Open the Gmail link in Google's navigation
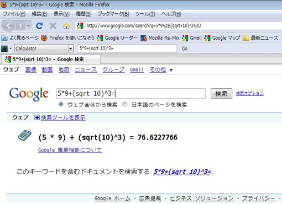The height and width of the screenshot is (204, 282). [137, 69]
